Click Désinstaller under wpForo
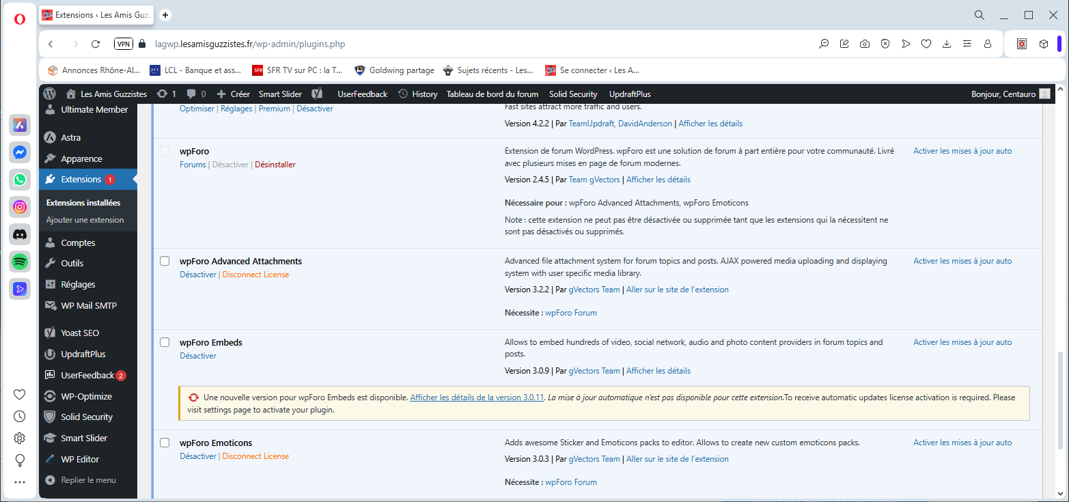Image resolution: width=1069 pixels, height=502 pixels. click(x=275, y=165)
